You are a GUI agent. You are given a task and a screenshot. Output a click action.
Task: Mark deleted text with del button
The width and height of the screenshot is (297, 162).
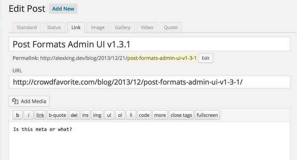(x=74, y=115)
